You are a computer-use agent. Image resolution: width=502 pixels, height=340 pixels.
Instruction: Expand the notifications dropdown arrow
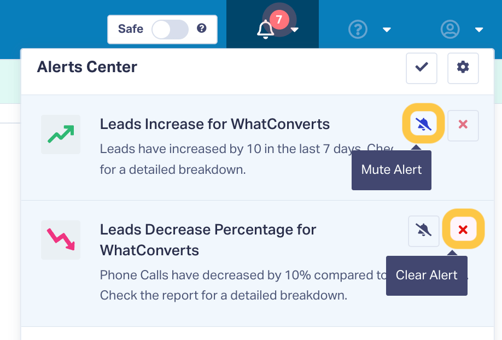click(295, 30)
